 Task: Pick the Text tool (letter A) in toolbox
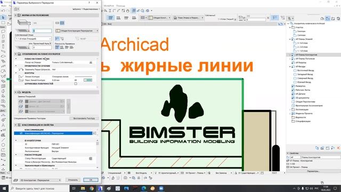pos(3,125)
